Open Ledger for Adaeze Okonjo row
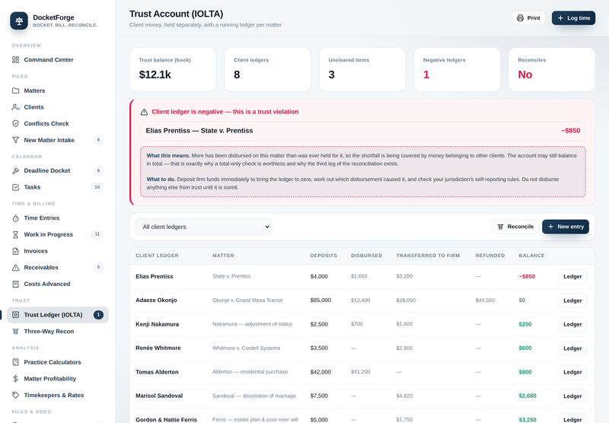The width and height of the screenshot is (609, 423). point(572,301)
